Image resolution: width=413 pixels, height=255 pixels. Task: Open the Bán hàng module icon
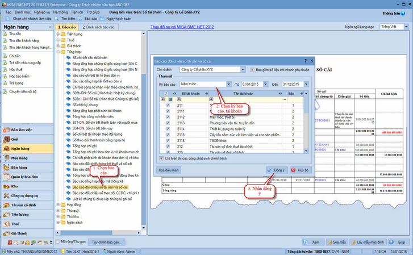[x=6, y=168]
